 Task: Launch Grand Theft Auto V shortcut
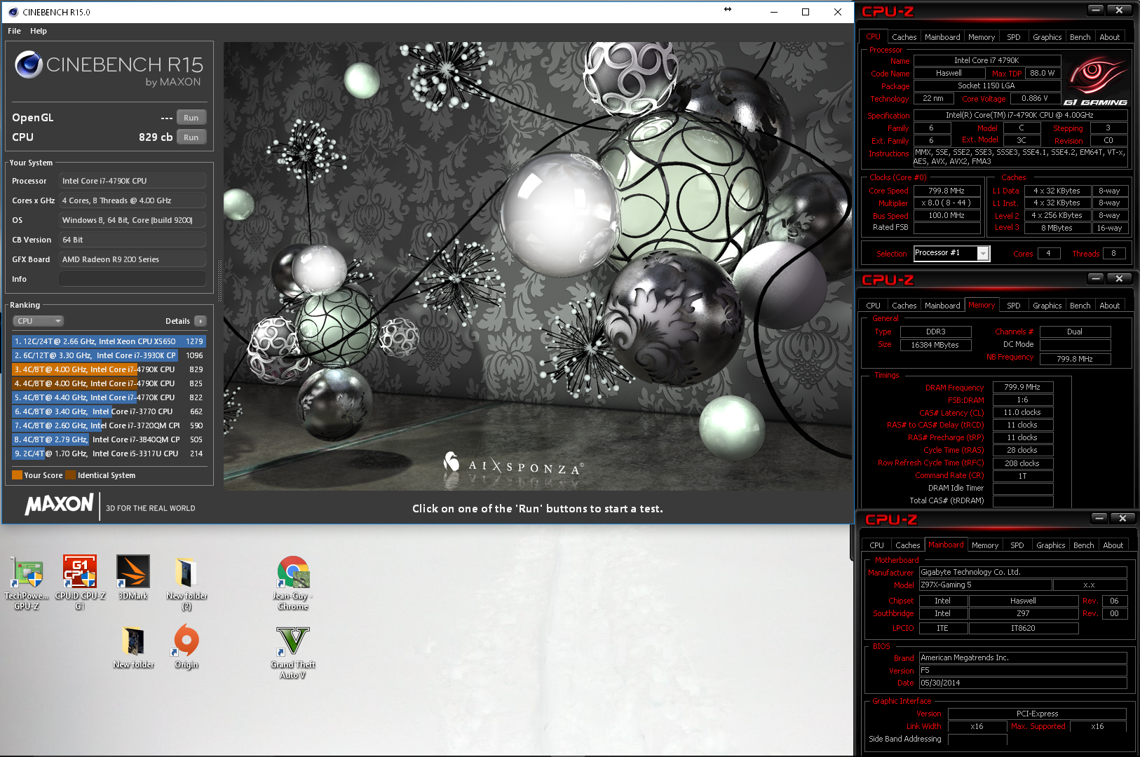293,652
